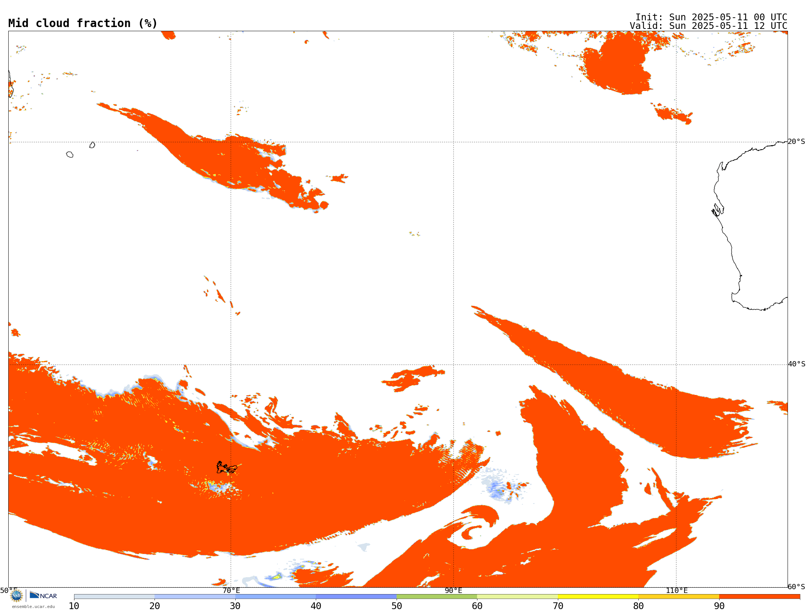Click the colorbar tick label 90
The image size is (812, 611).
pos(719,606)
